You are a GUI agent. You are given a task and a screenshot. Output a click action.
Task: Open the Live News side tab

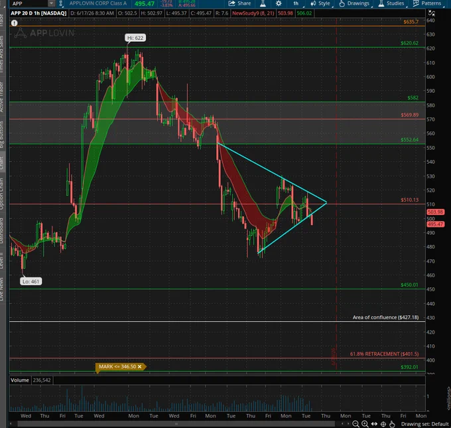coord(2,289)
